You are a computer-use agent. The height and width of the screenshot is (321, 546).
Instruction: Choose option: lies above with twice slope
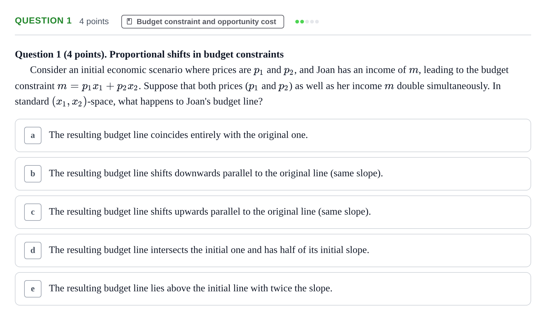(273, 289)
